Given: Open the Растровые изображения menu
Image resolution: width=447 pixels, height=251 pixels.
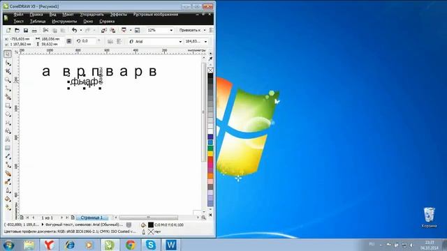Looking at the screenshot, I should pos(156,15).
